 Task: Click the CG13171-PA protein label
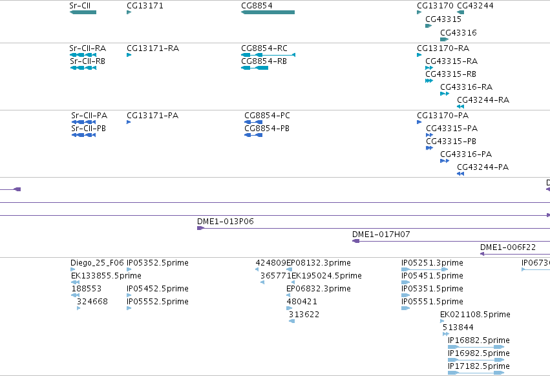[153, 116]
